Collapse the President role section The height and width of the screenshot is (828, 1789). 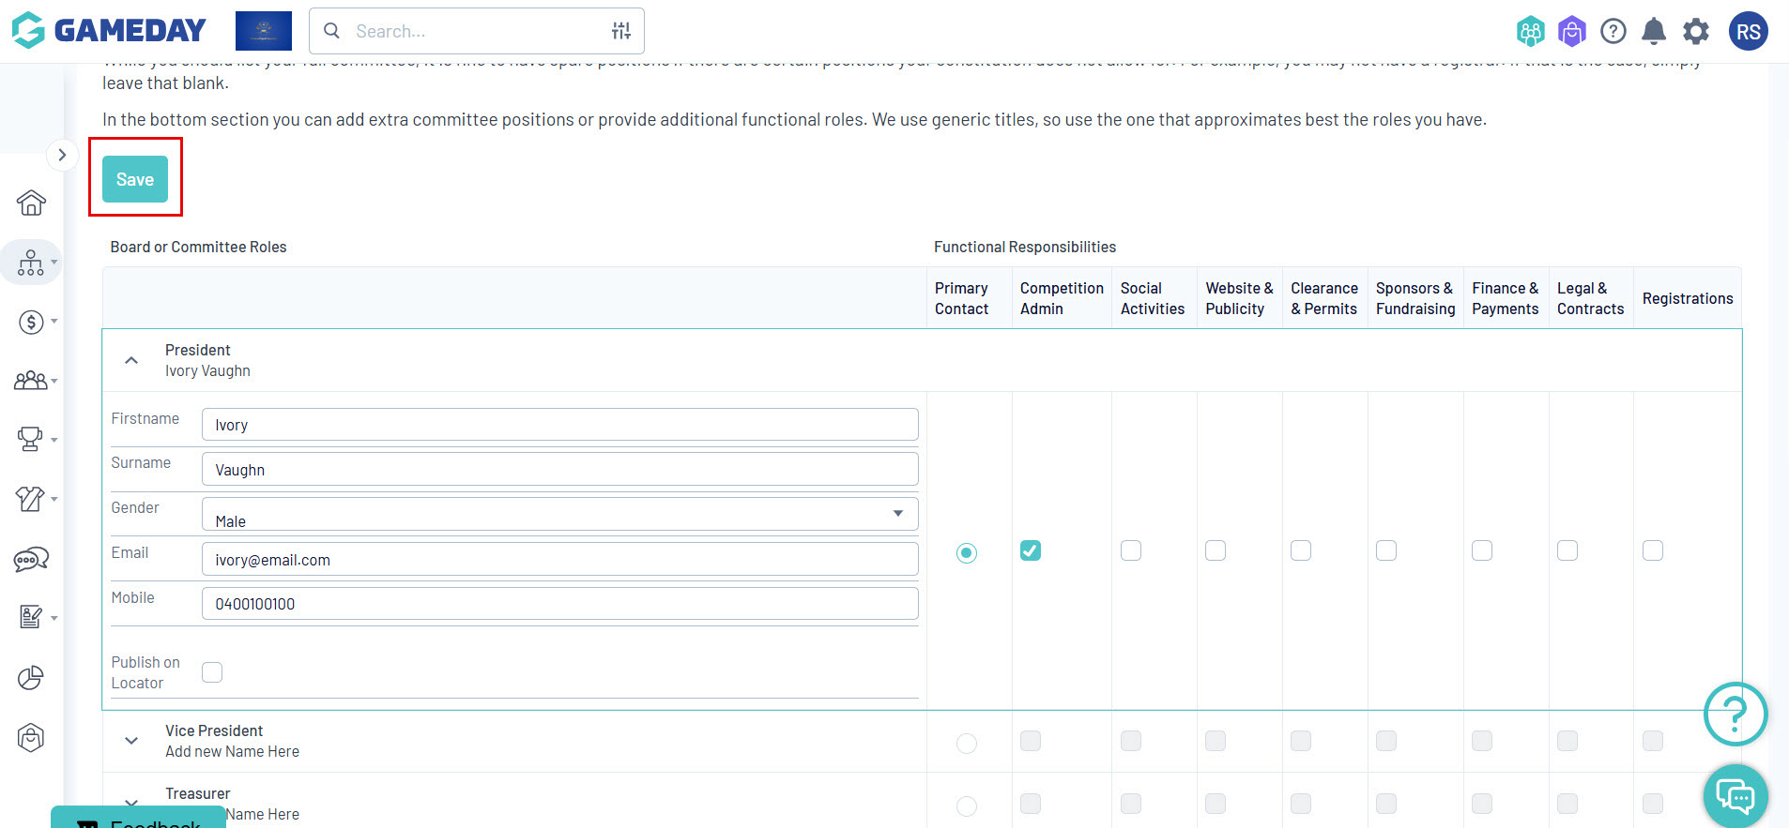131,360
